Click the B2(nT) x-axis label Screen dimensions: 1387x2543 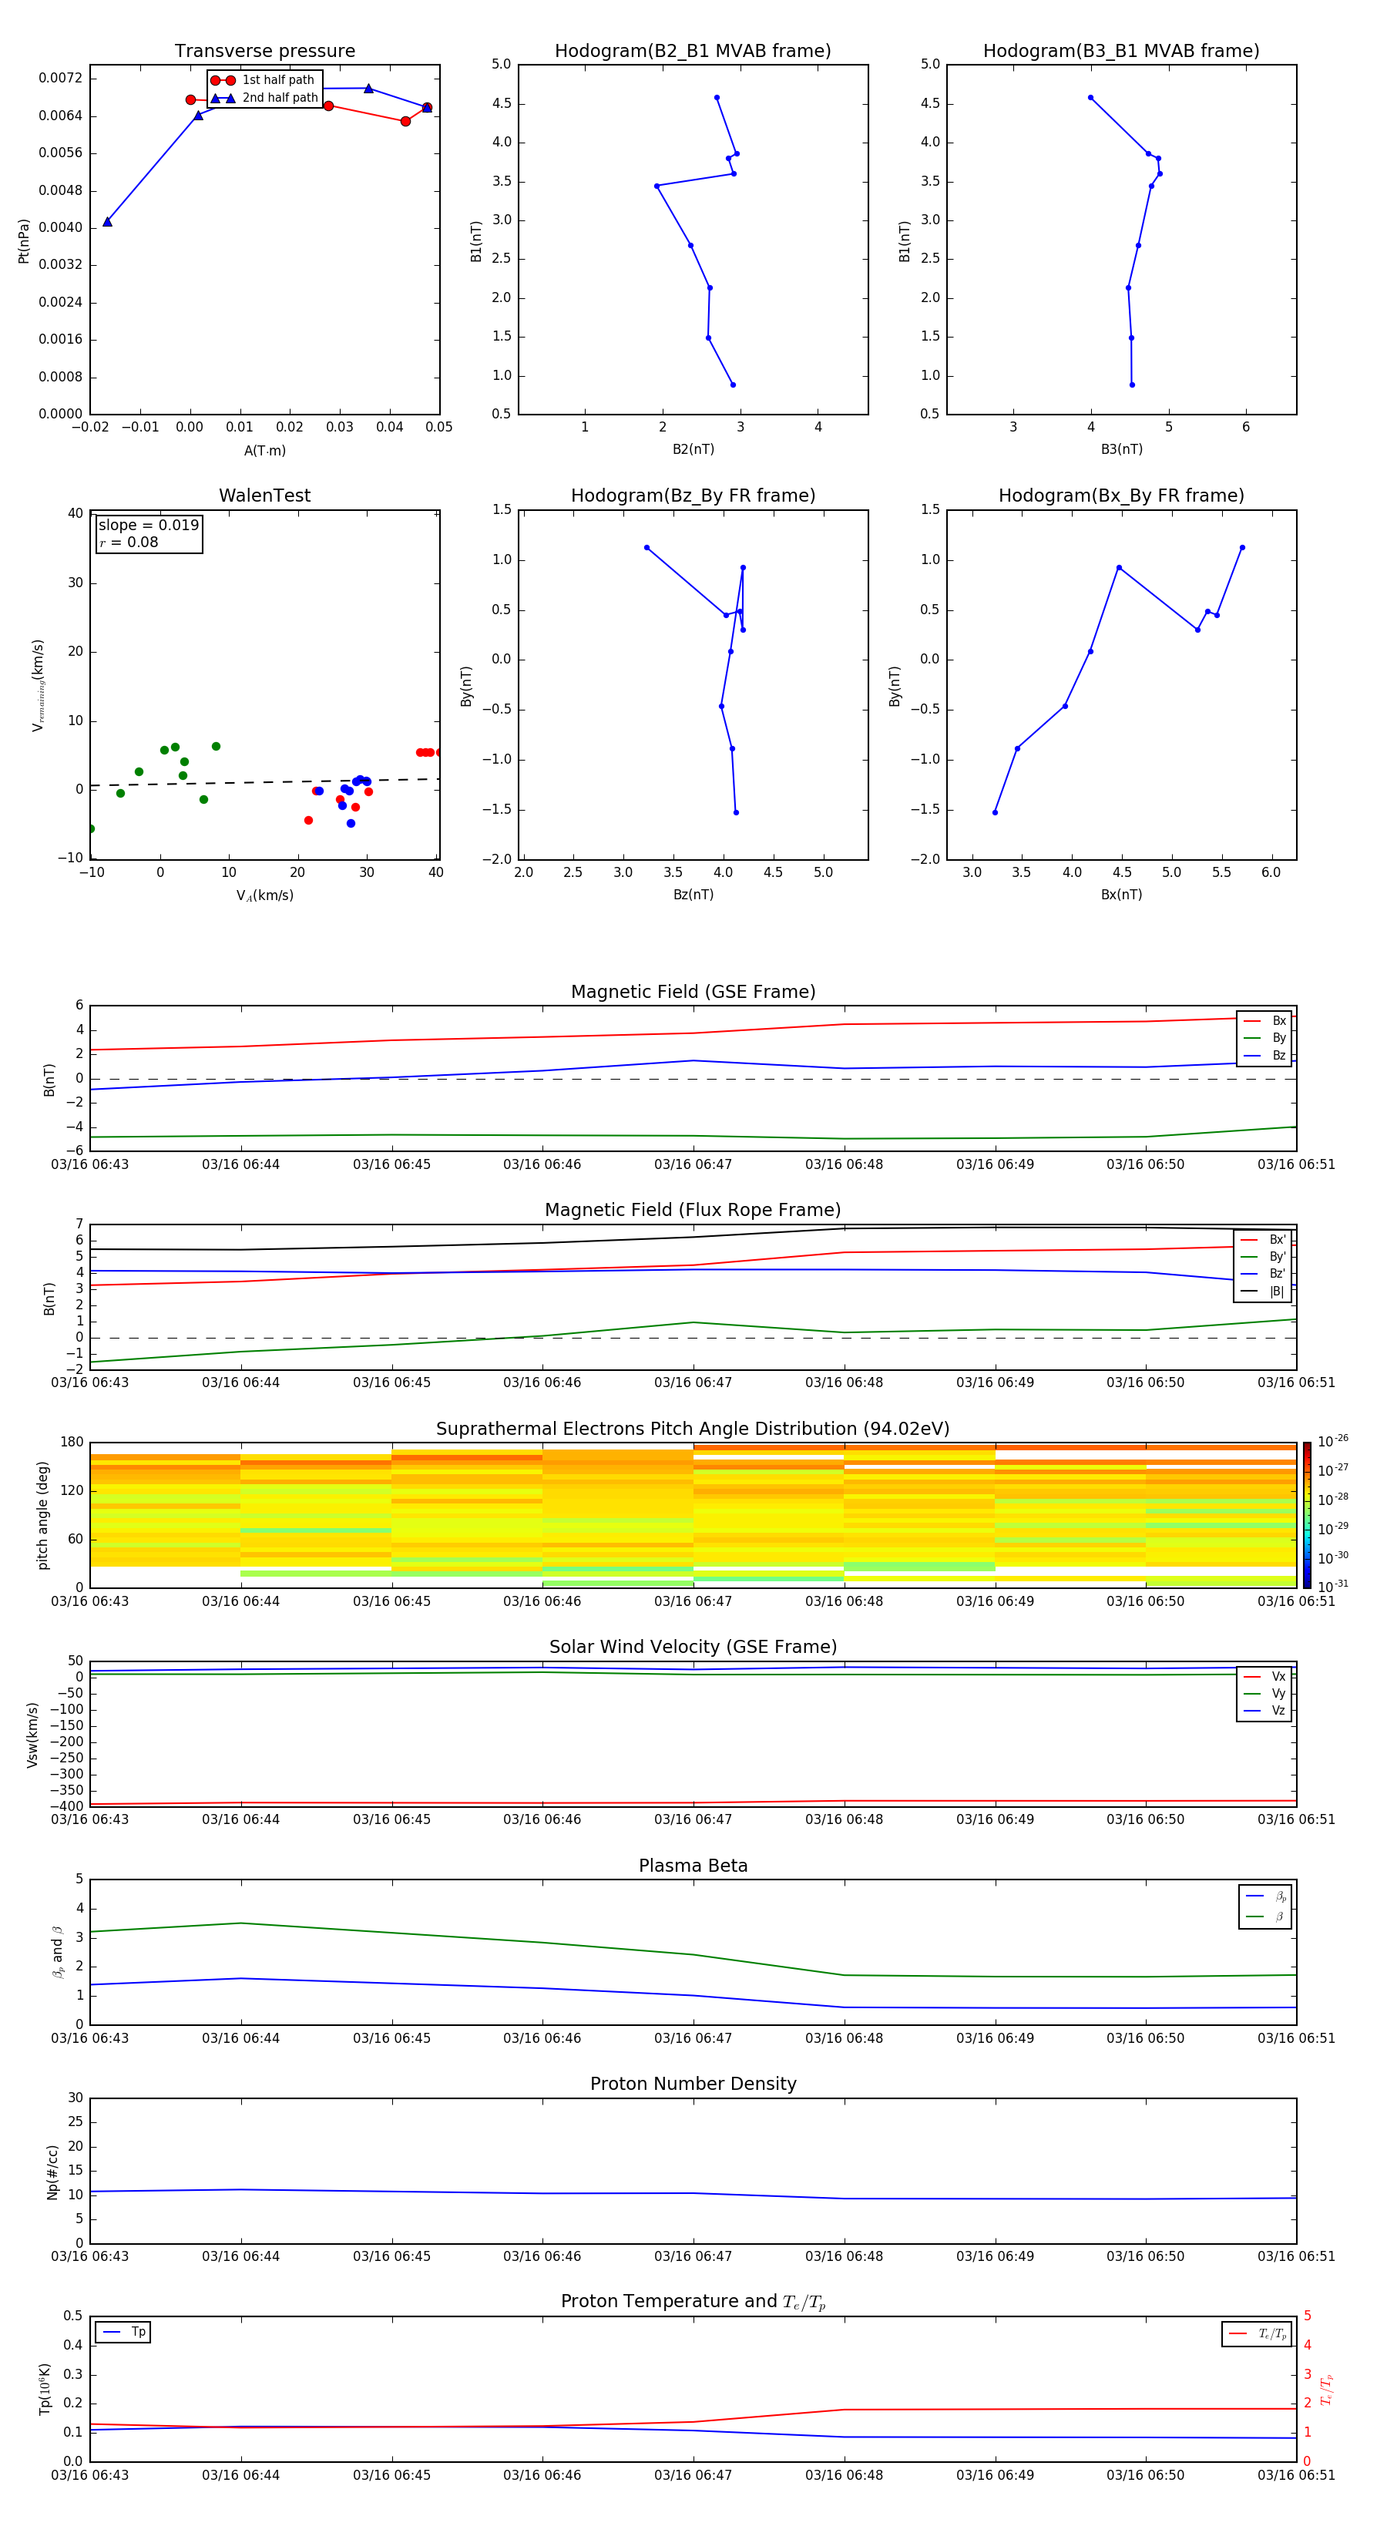(693, 449)
